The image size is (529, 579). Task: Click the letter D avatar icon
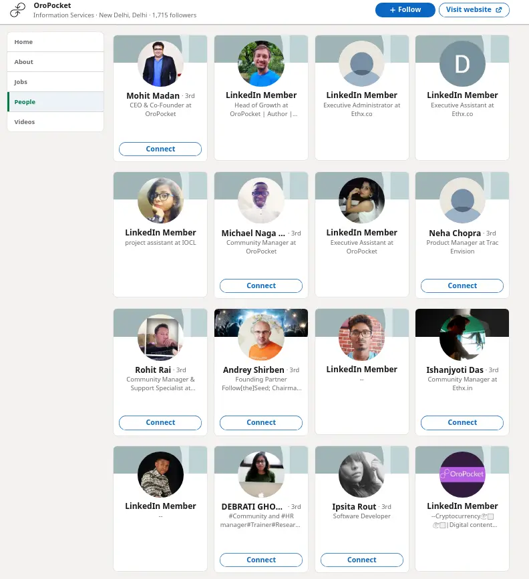(462, 63)
